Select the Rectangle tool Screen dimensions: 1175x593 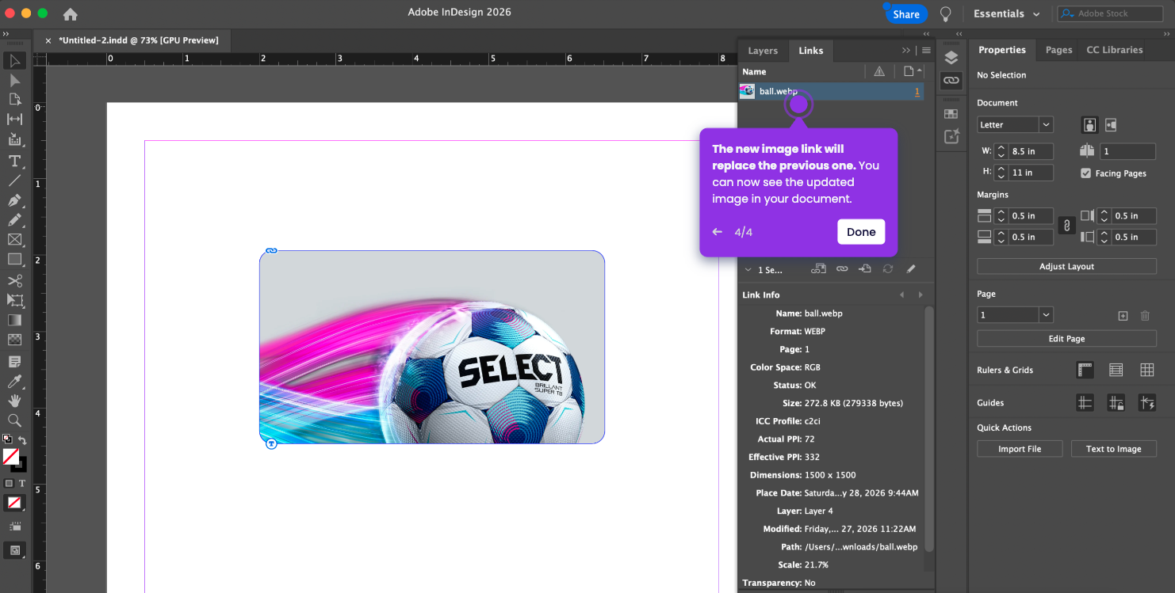(14, 259)
